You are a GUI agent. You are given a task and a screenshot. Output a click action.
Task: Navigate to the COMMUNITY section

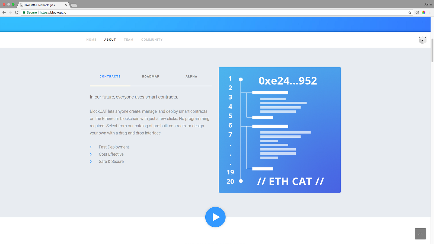pyautogui.click(x=152, y=40)
